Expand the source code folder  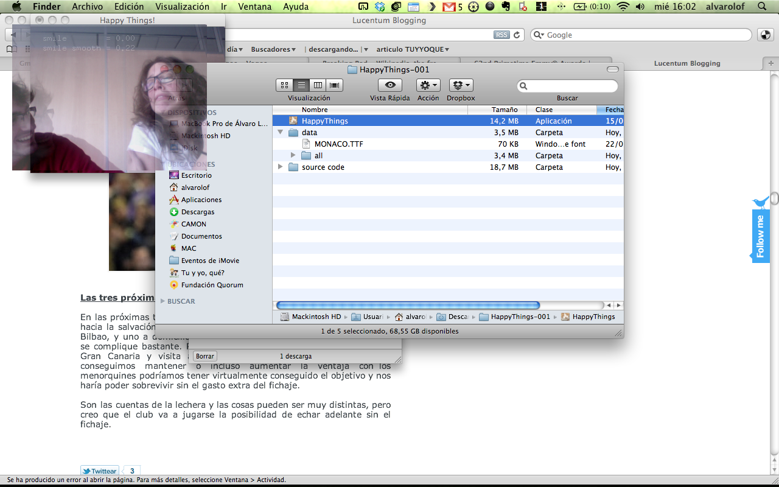281,167
